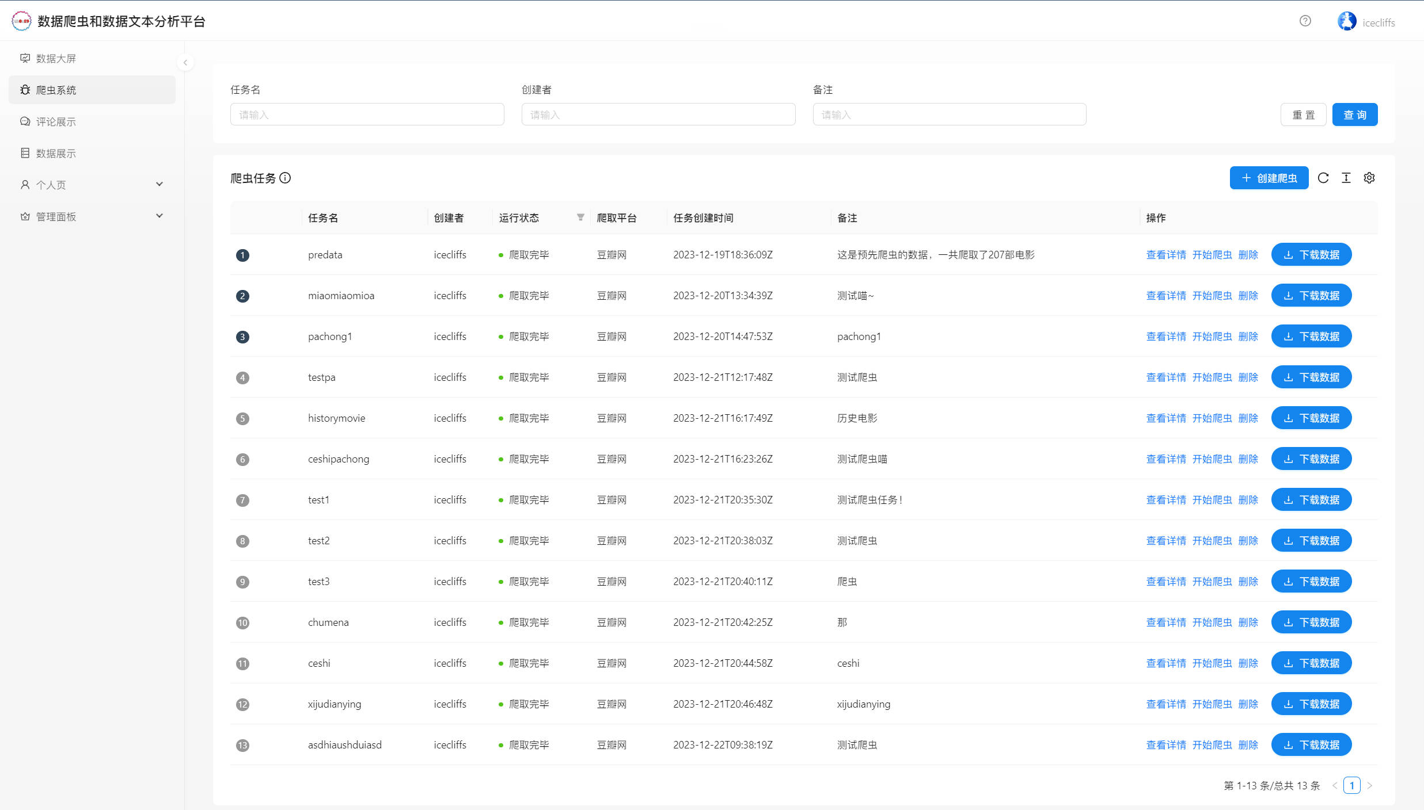1424x810 pixels.
Task: Click the help question mark icon
Action: point(1305,21)
